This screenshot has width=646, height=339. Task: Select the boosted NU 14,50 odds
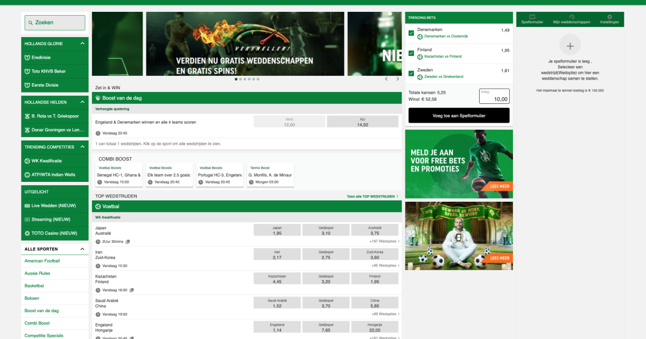coord(362,122)
